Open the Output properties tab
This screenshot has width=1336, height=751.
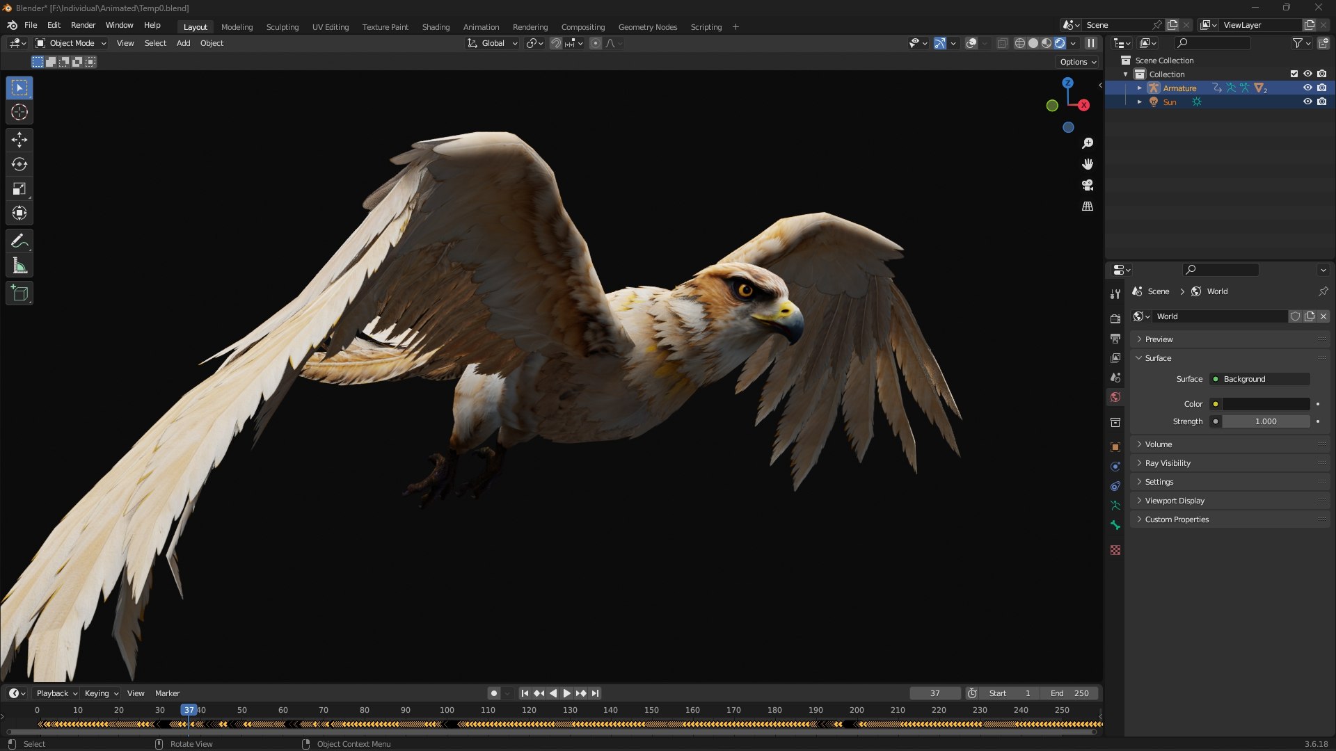(1115, 339)
